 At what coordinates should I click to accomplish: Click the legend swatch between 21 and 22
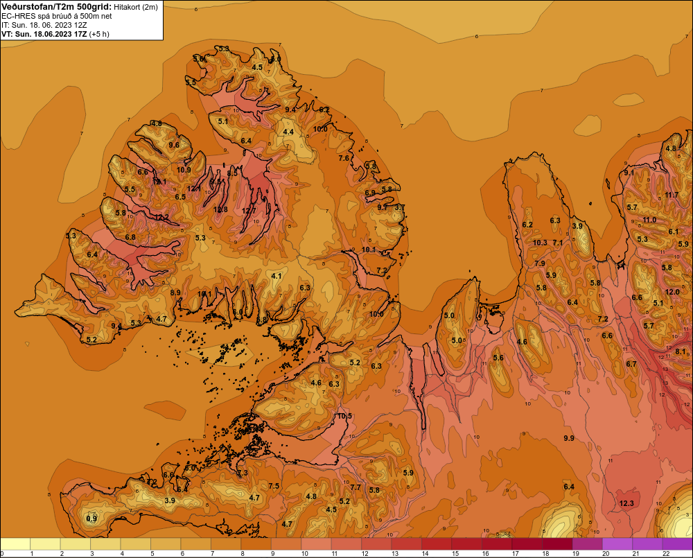tap(647, 544)
